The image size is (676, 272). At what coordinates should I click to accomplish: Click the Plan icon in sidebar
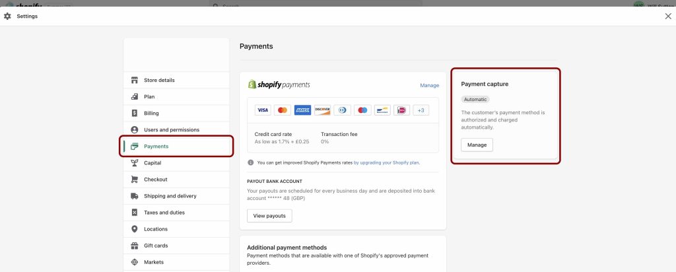(135, 96)
